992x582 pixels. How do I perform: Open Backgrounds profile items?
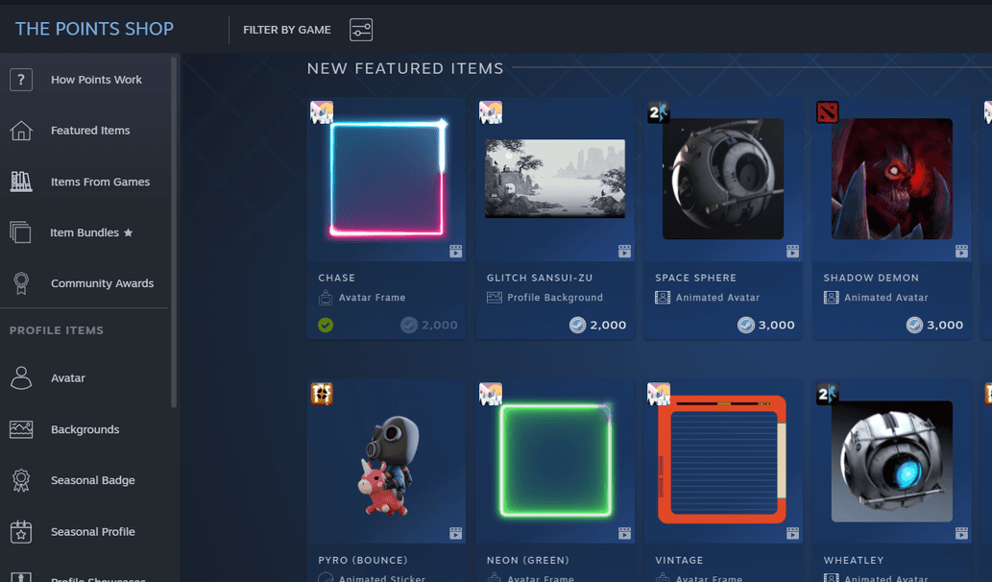85,429
